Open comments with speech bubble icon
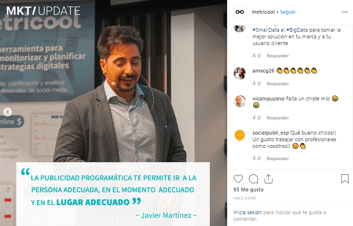The height and width of the screenshot is (226, 353). click(254, 179)
